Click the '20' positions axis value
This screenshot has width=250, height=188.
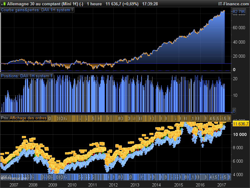235,79
